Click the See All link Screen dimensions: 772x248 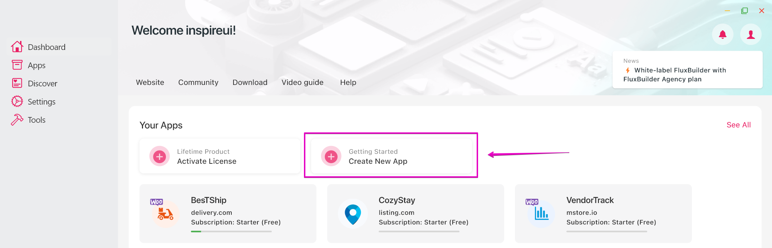pyautogui.click(x=739, y=125)
